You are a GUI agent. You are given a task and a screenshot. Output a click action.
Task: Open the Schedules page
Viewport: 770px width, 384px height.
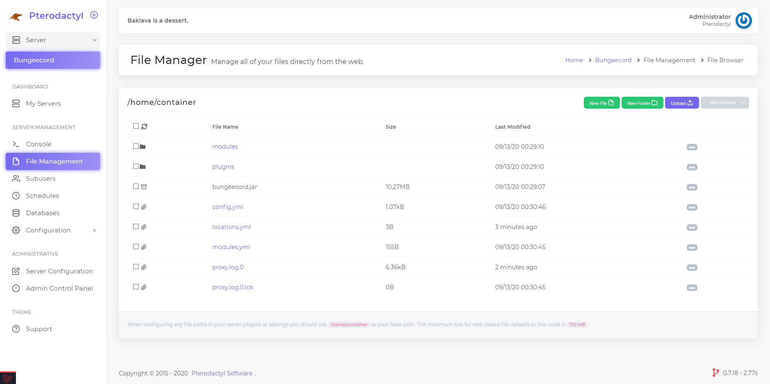click(42, 196)
